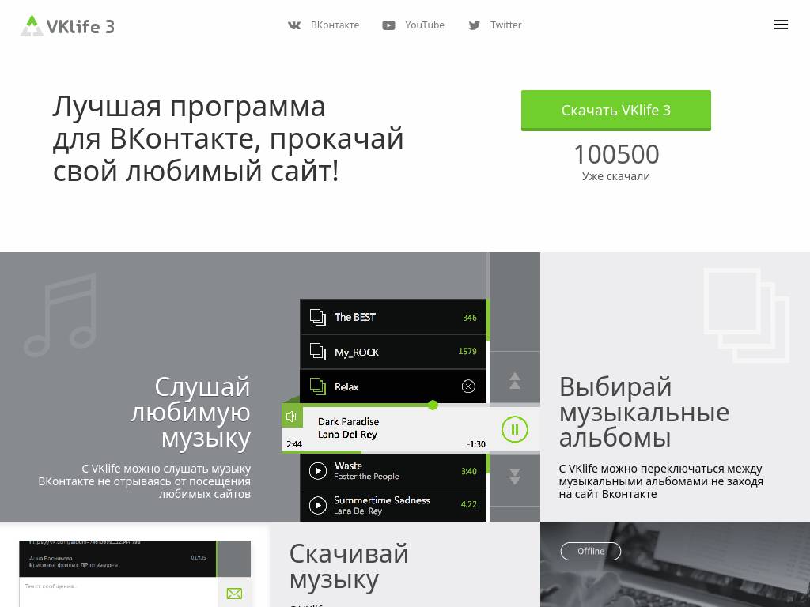Click the Offline badge
The height and width of the screenshot is (607, 810).
(x=590, y=551)
